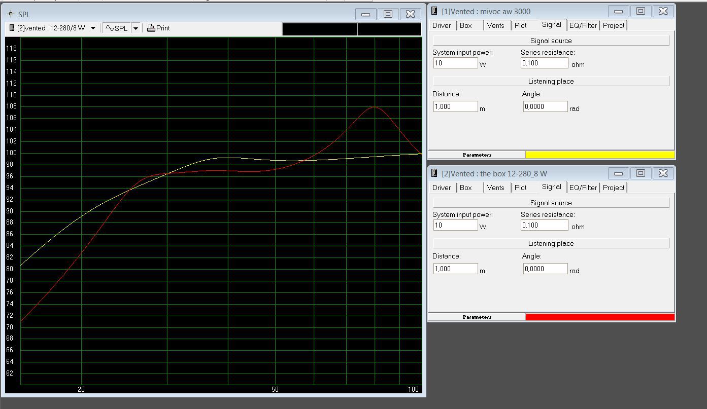Click Signal source header in mivoc aw 3000 window
Screen dimensions: 707x409
click(x=551, y=41)
